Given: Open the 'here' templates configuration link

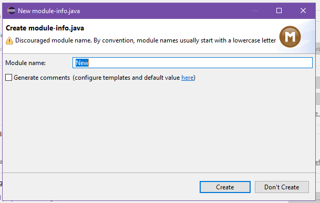Looking at the screenshot, I should point(188,78).
